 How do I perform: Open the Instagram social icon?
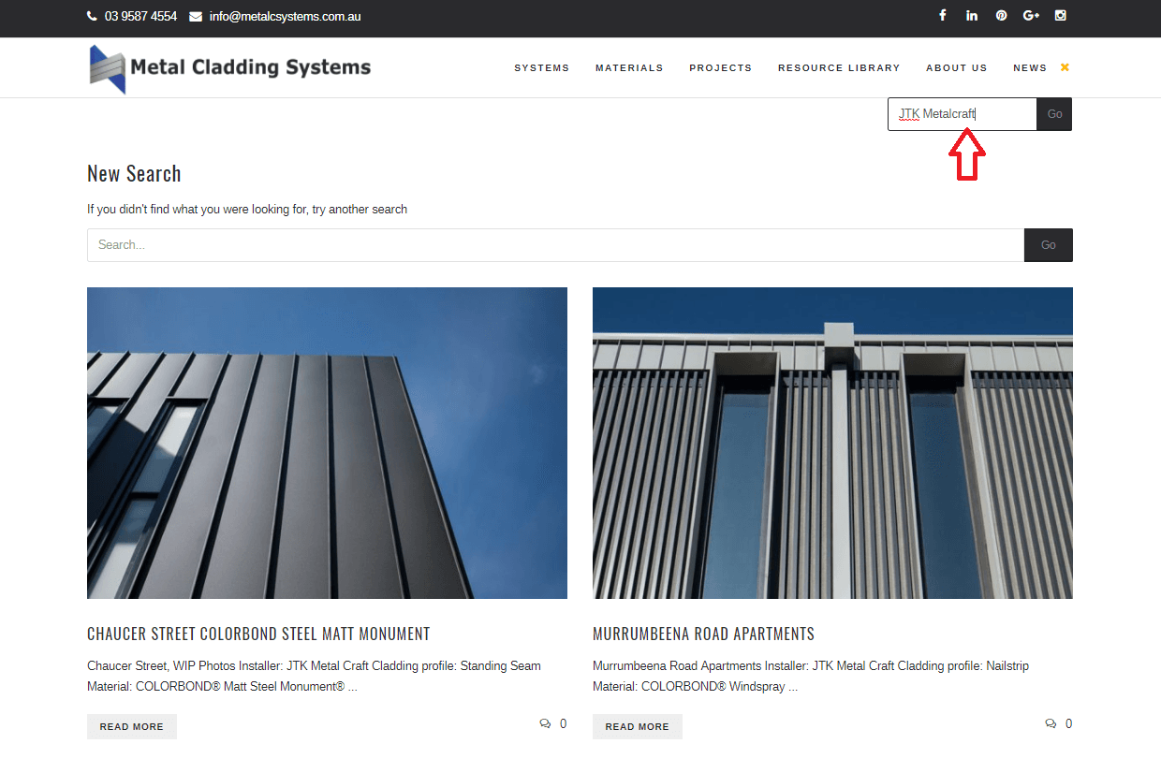coord(1061,15)
